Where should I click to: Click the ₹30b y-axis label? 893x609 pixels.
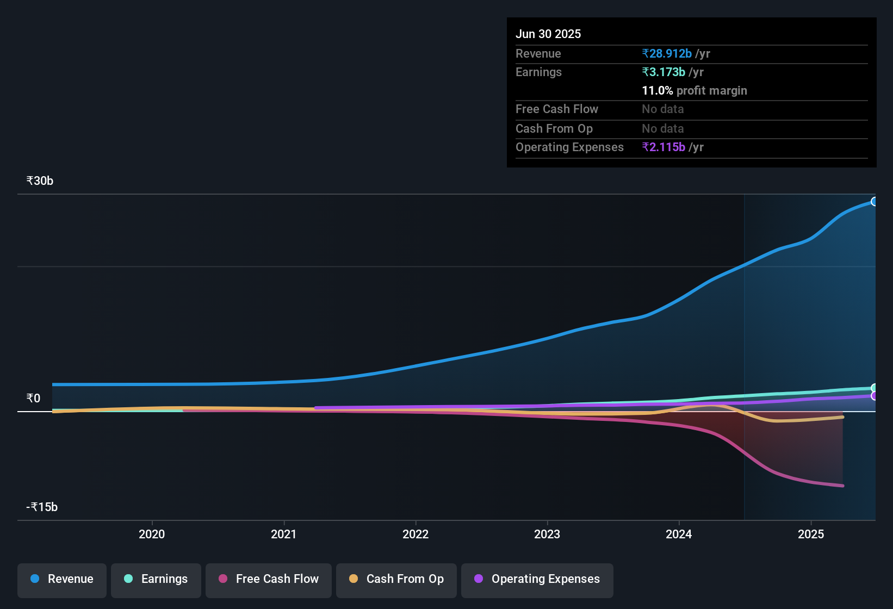(40, 181)
